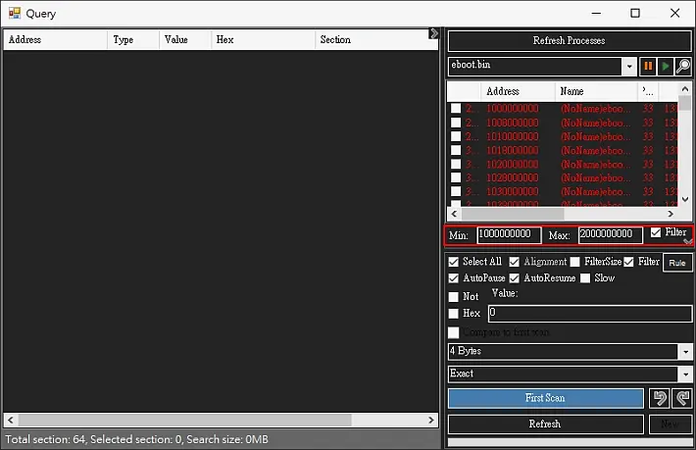
Task: Click right arrow of results horizontal scrollbar
Action: [431, 420]
